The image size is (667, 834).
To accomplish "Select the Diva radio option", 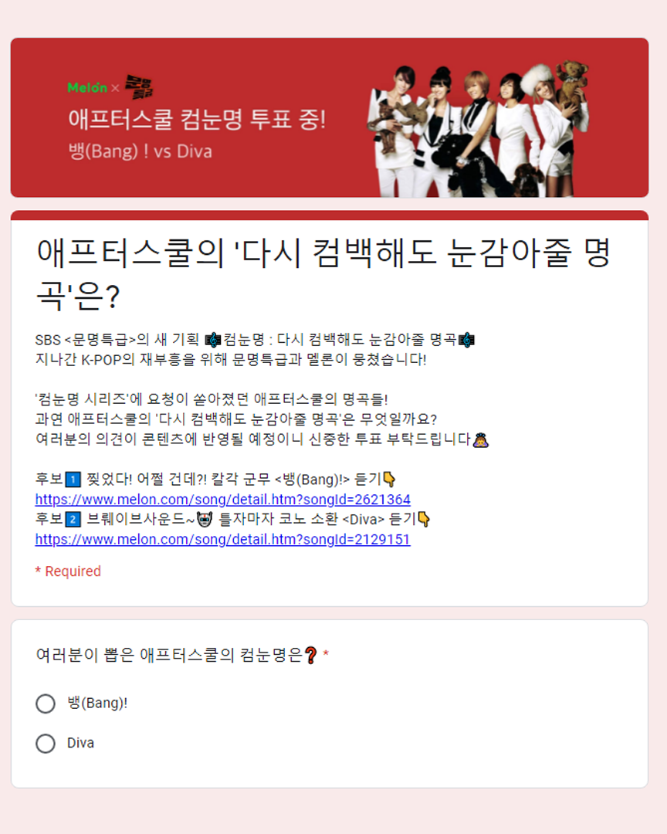I will (x=46, y=743).
